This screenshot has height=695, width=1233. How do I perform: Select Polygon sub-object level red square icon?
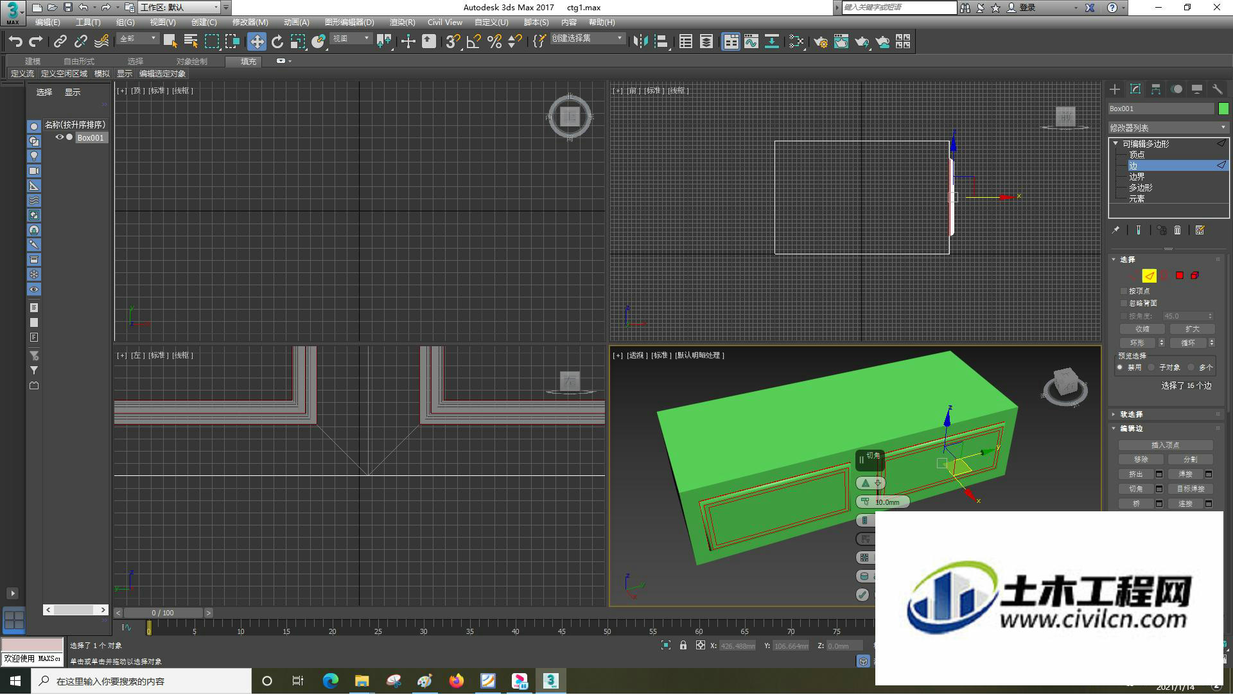[1180, 276]
